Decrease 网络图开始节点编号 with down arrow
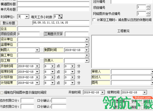This screenshot has height=111, width=153. (148, 15)
